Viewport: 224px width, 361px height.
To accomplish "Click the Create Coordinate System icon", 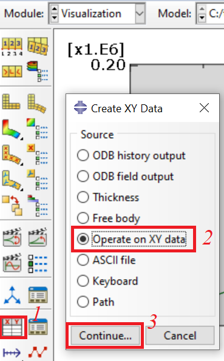I will [x=12, y=295].
